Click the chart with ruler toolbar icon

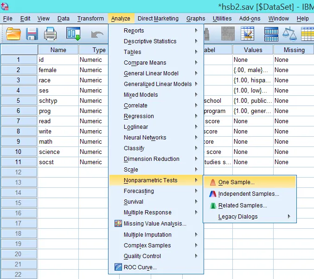(x=248, y=34)
